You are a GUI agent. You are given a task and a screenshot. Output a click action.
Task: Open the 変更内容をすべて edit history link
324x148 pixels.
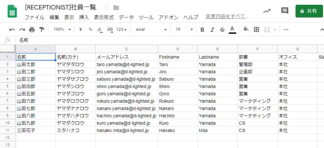[x=227, y=17]
